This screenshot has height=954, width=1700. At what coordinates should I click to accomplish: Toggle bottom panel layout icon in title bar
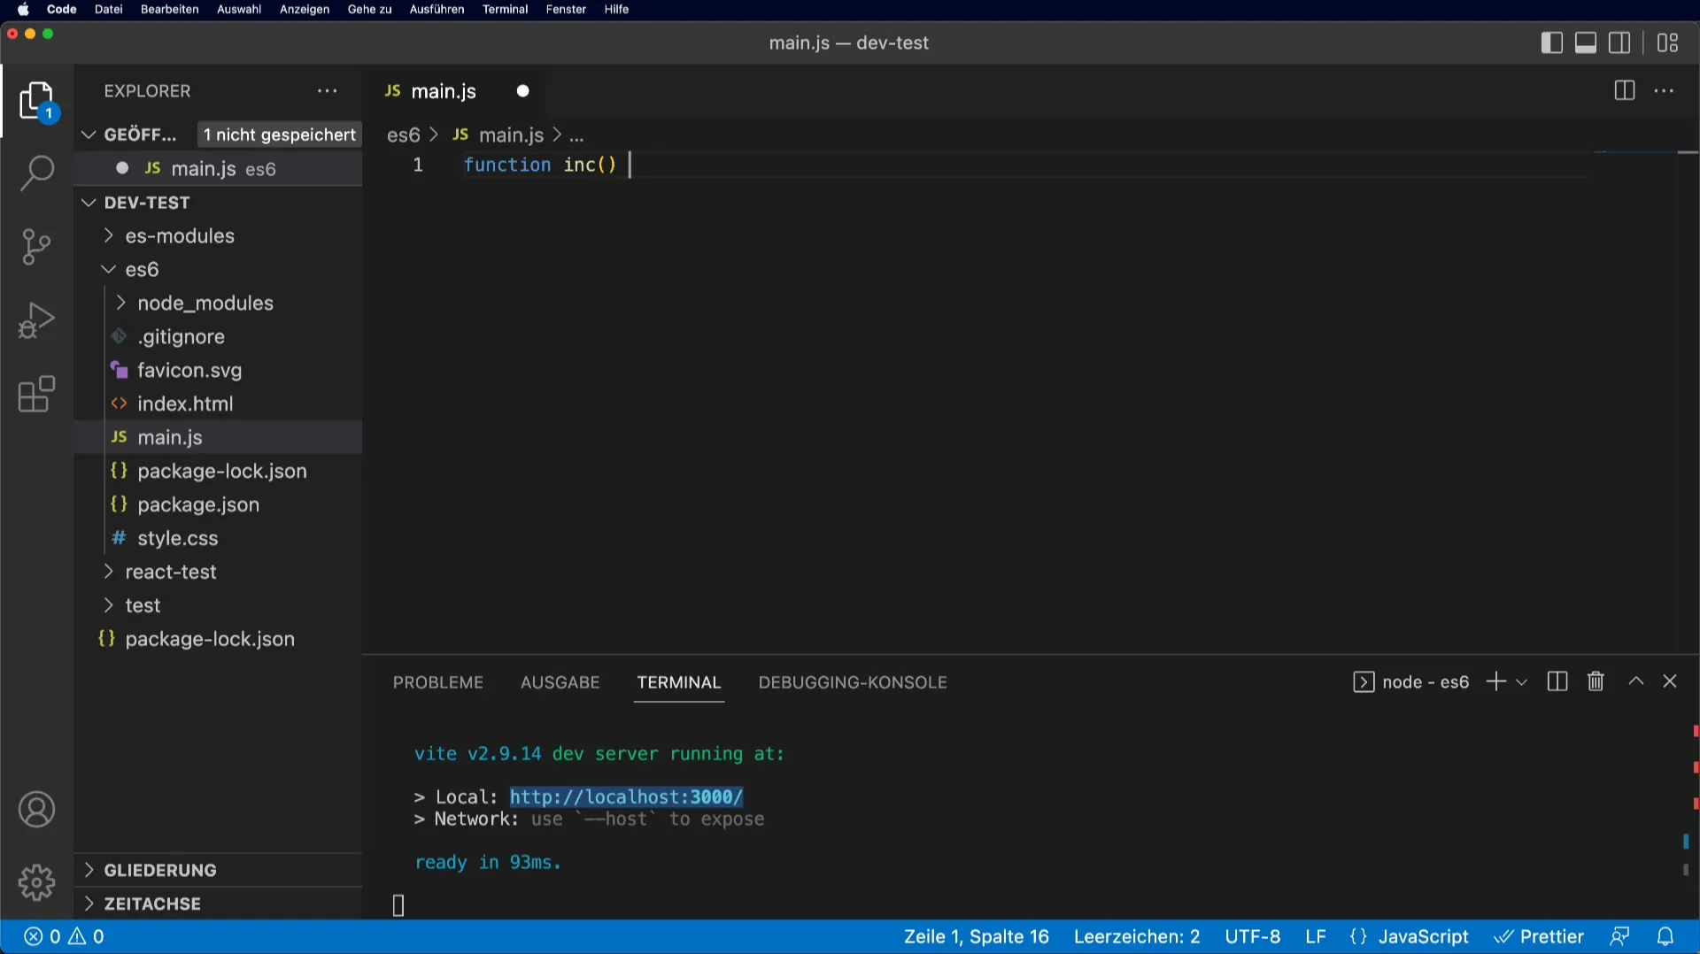click(x=1586, y=42)
